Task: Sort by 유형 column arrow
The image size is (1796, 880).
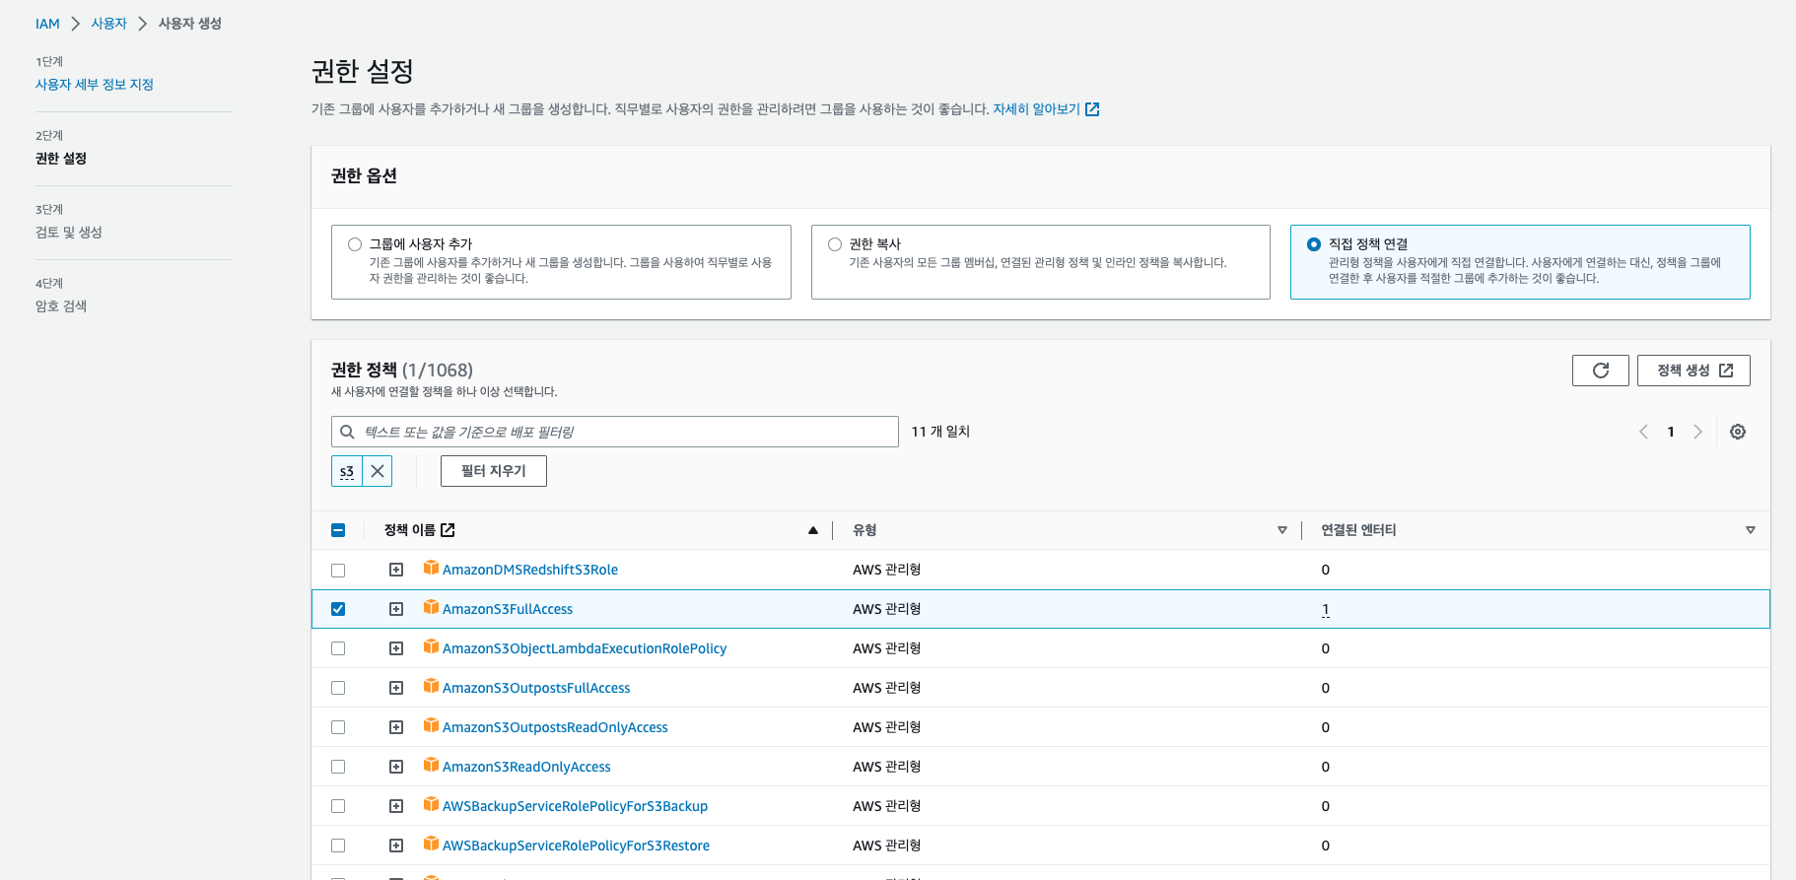Action: pos(1282,530)
